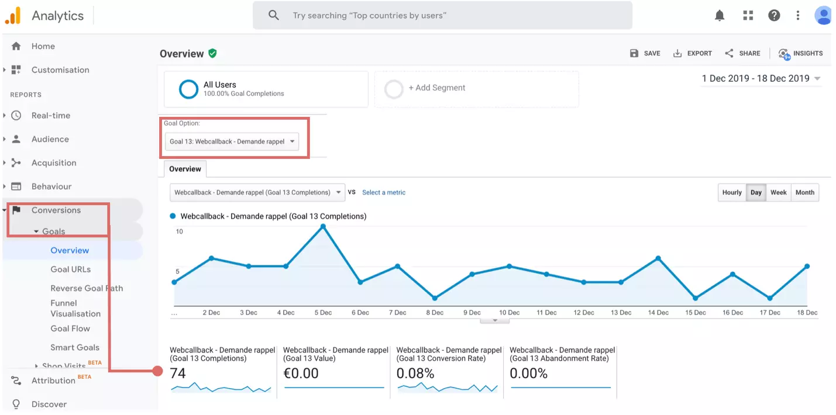
Task: Click the Discover lightbulb icon
Action: pos(16,404)
